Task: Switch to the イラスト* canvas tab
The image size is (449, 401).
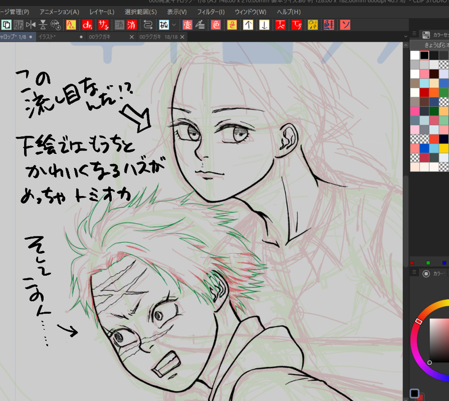Action: coord(61,37)
